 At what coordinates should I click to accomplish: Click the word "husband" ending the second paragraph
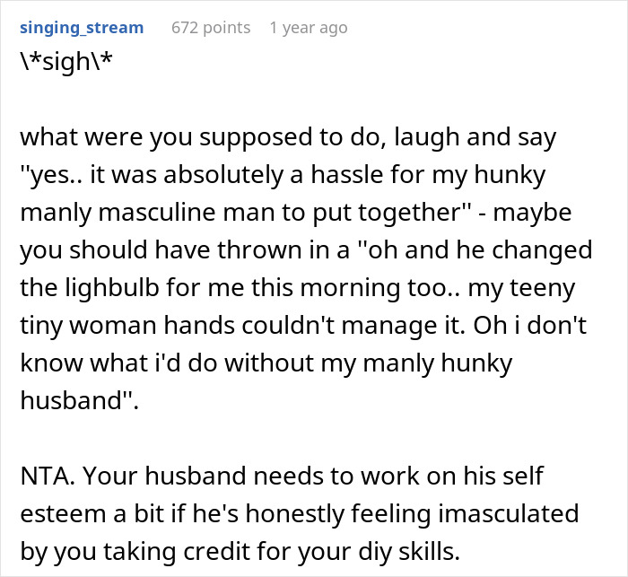[76, 401]
